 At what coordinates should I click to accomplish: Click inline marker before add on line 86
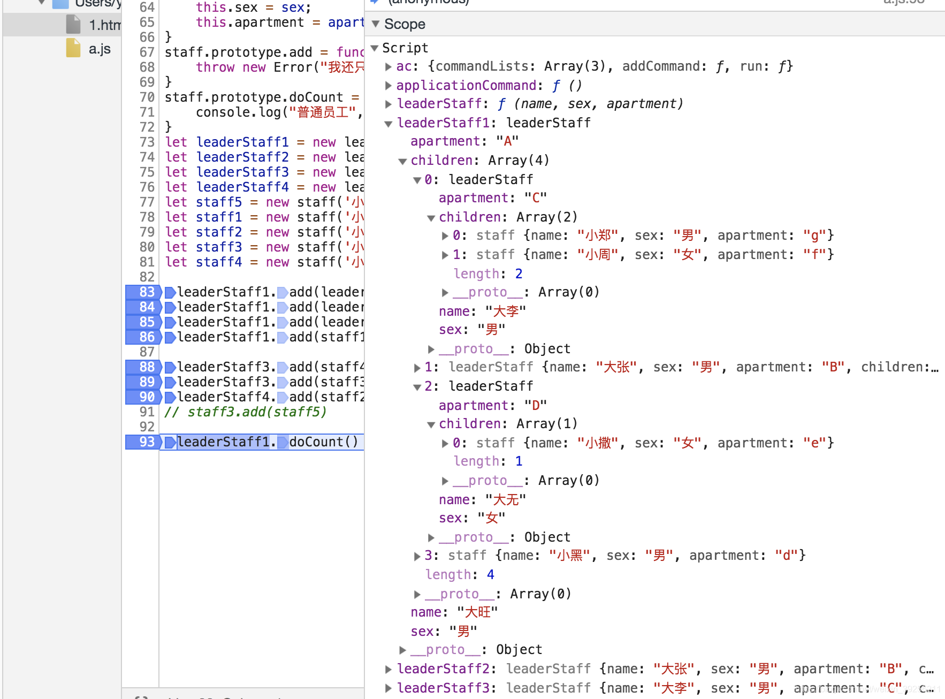point(283,338)
